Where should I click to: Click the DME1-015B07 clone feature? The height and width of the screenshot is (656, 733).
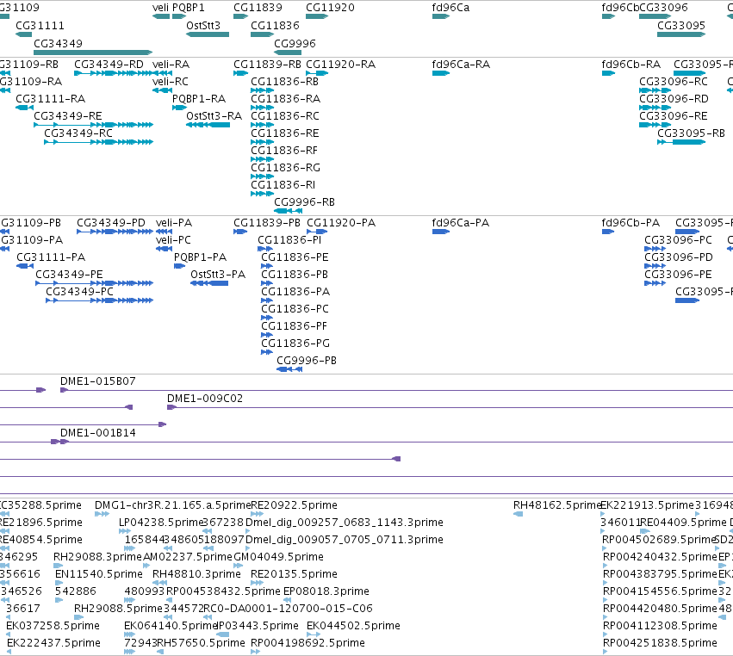pos(98,381)
